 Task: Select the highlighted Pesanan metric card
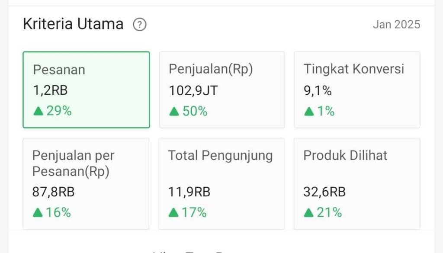(x=86, y=90)
